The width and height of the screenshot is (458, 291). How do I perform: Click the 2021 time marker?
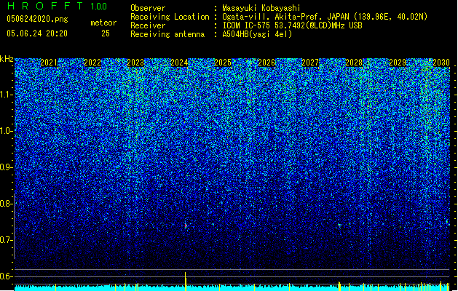(49, 63)
